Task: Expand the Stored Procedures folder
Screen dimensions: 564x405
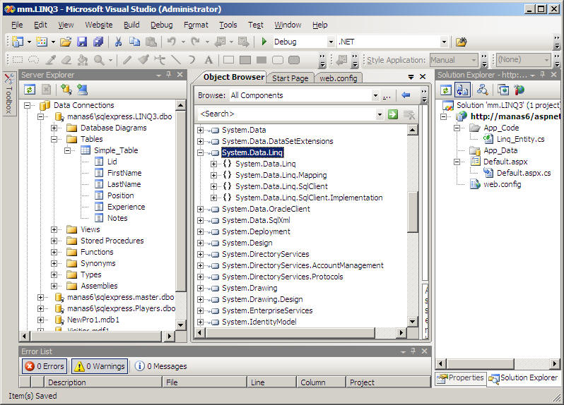Action: click(54, 241)
